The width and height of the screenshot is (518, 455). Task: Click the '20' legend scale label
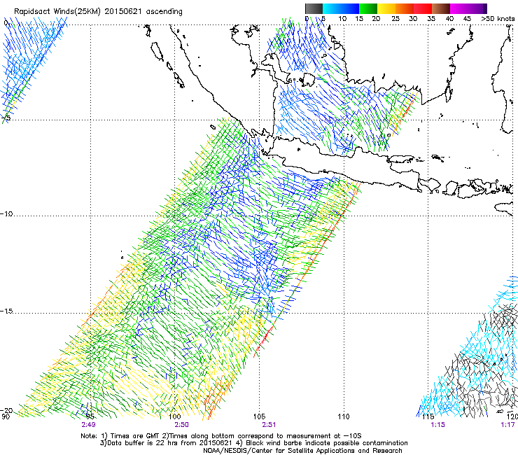pos(376,19)
